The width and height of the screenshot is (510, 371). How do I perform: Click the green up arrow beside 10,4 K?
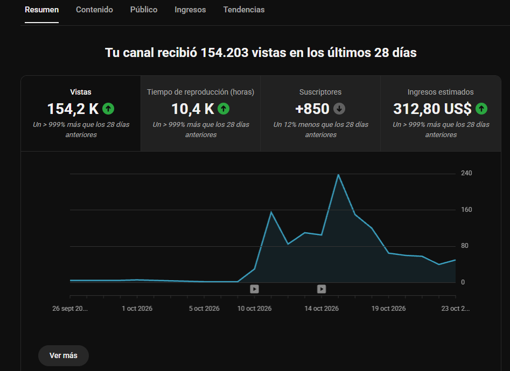[x=223, y=109]
